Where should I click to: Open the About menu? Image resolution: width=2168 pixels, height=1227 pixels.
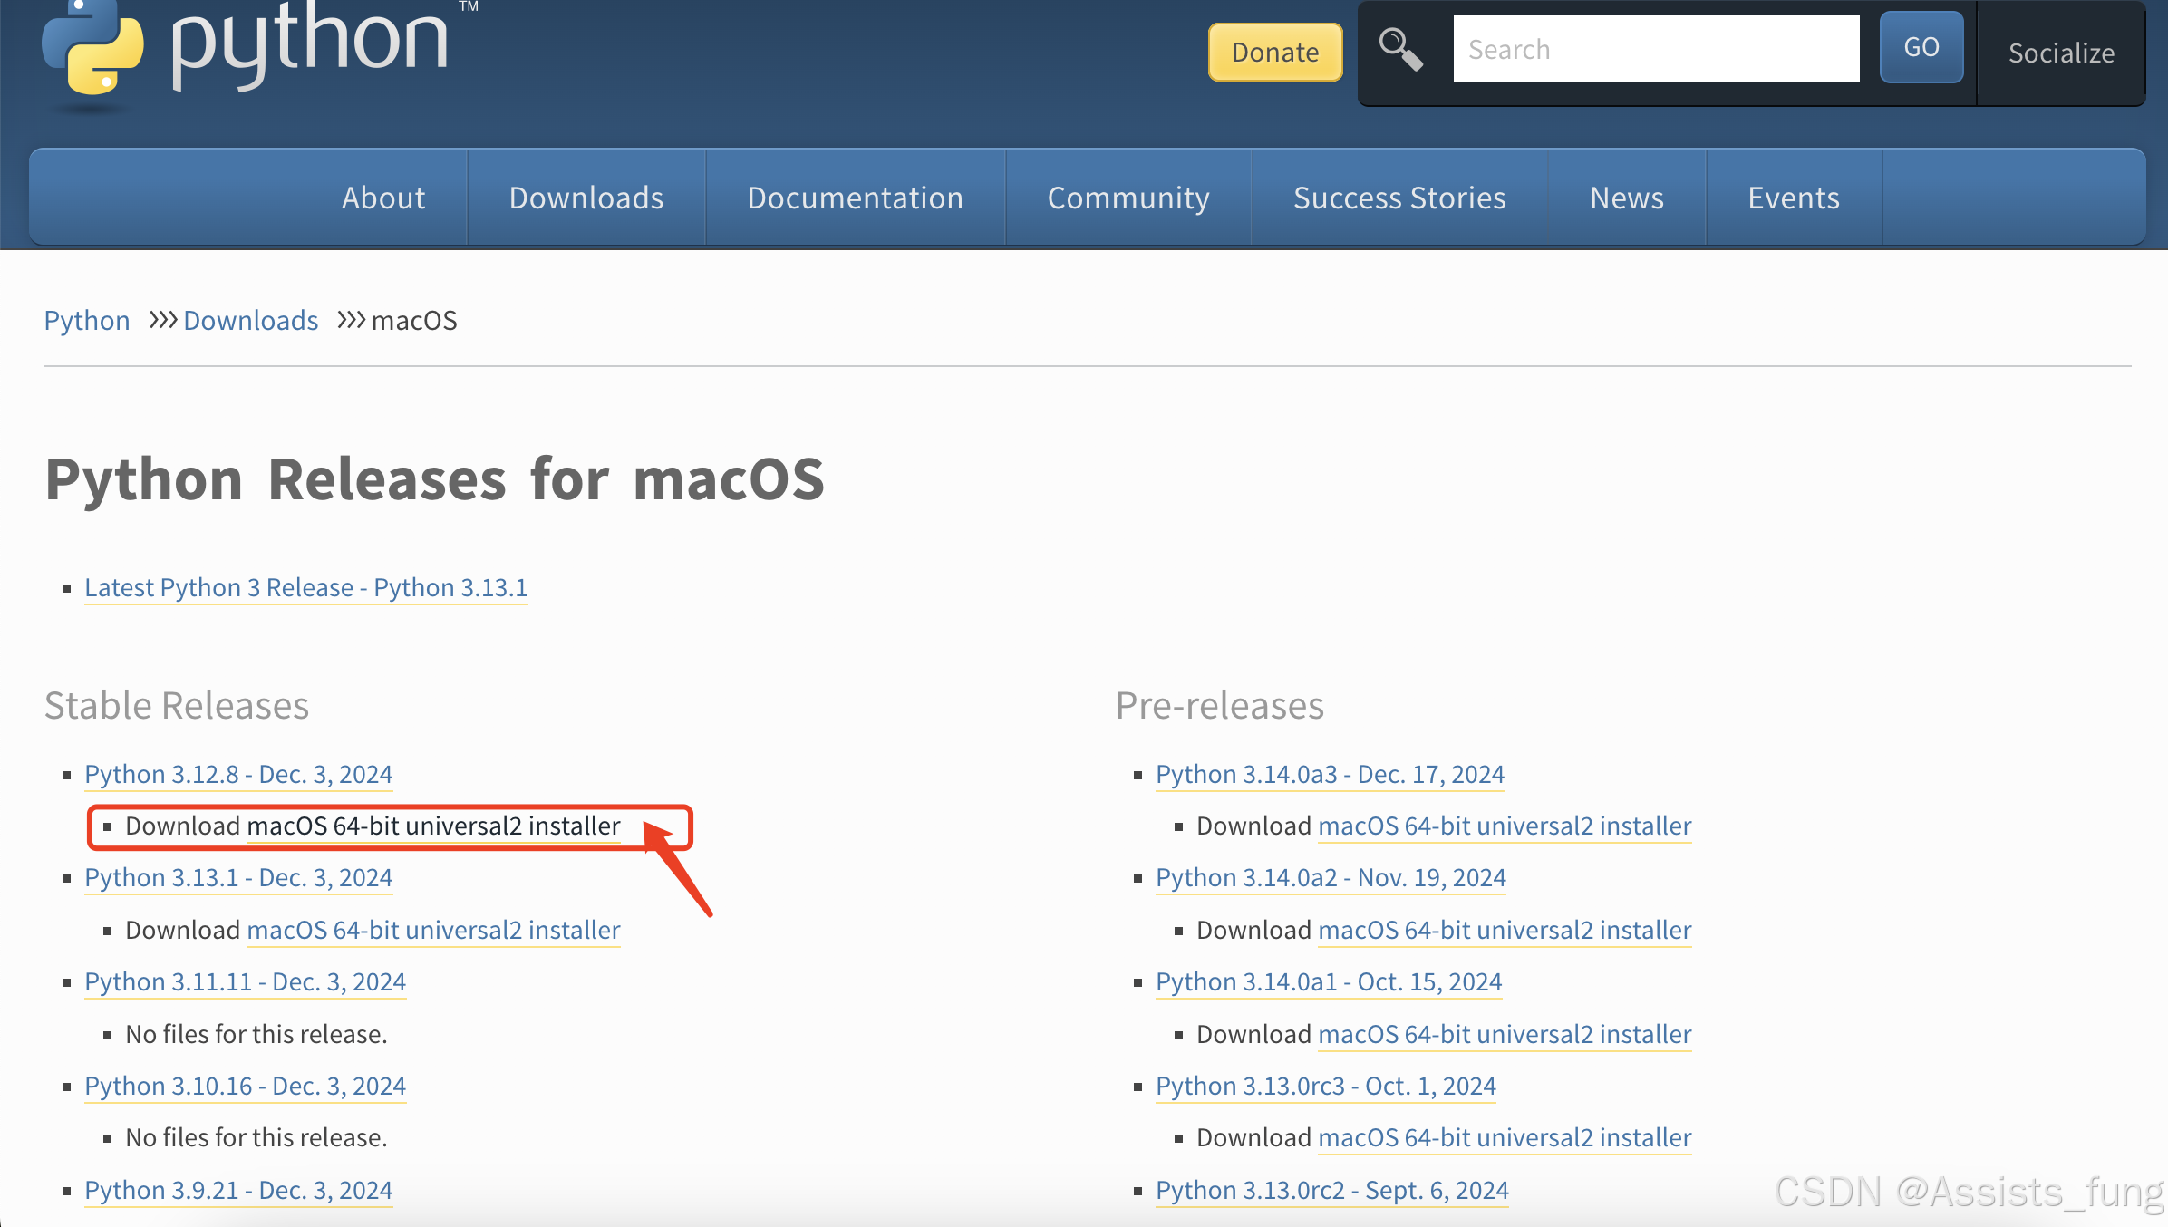[x=383, y=198]
